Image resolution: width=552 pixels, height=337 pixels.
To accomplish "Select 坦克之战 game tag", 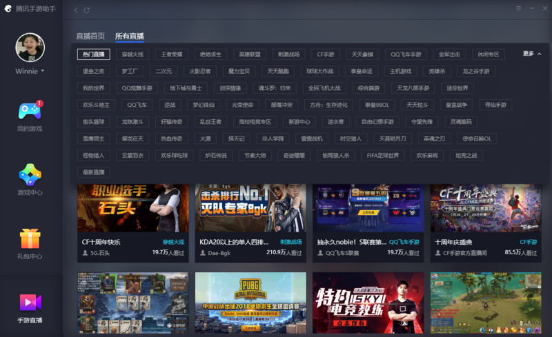I will click(x=466, y=156).
